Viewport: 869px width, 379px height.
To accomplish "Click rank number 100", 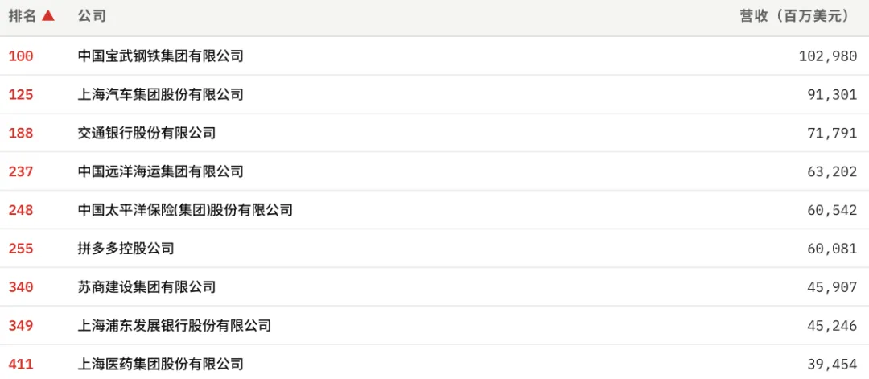I will click(21, 56).
